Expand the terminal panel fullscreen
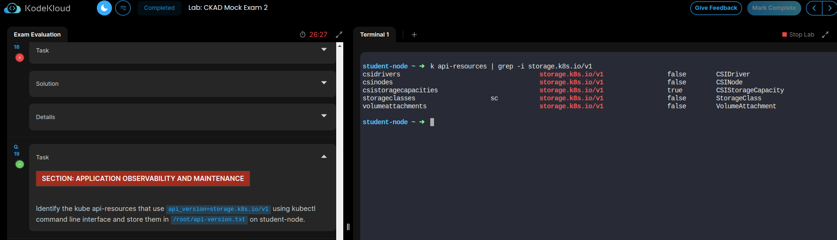 click(825, 35)
